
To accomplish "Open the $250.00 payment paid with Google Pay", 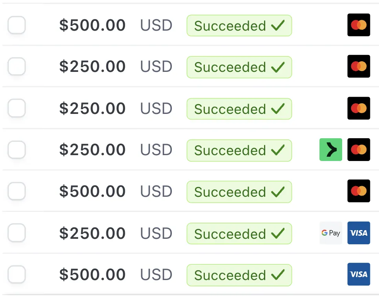I will (x=92, y=233).
